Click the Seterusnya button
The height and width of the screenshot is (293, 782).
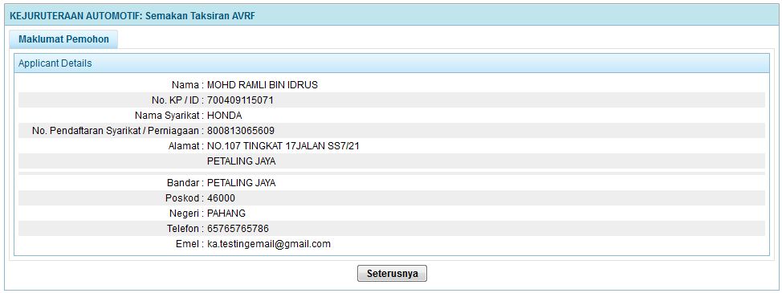point(392,274)
